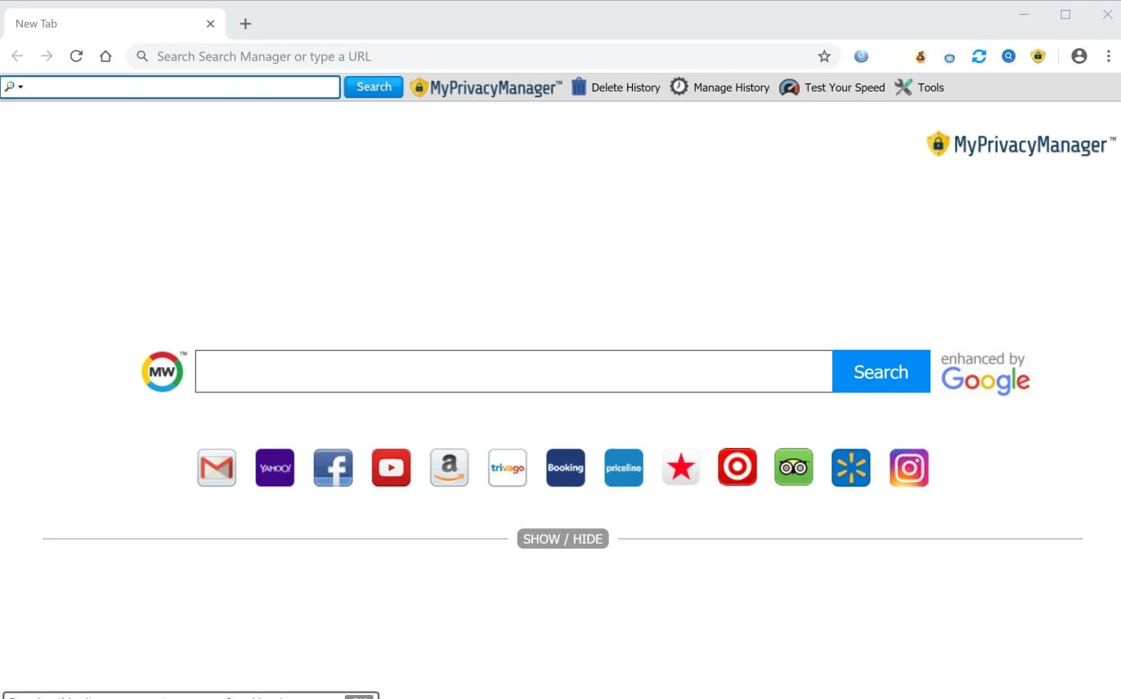Click the large blue Search button
Viewport: 1121px width, 699px height.
(881, 372)
